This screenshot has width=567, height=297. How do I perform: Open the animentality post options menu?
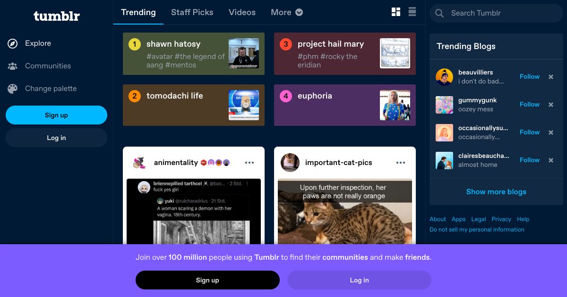click(249, 163)
